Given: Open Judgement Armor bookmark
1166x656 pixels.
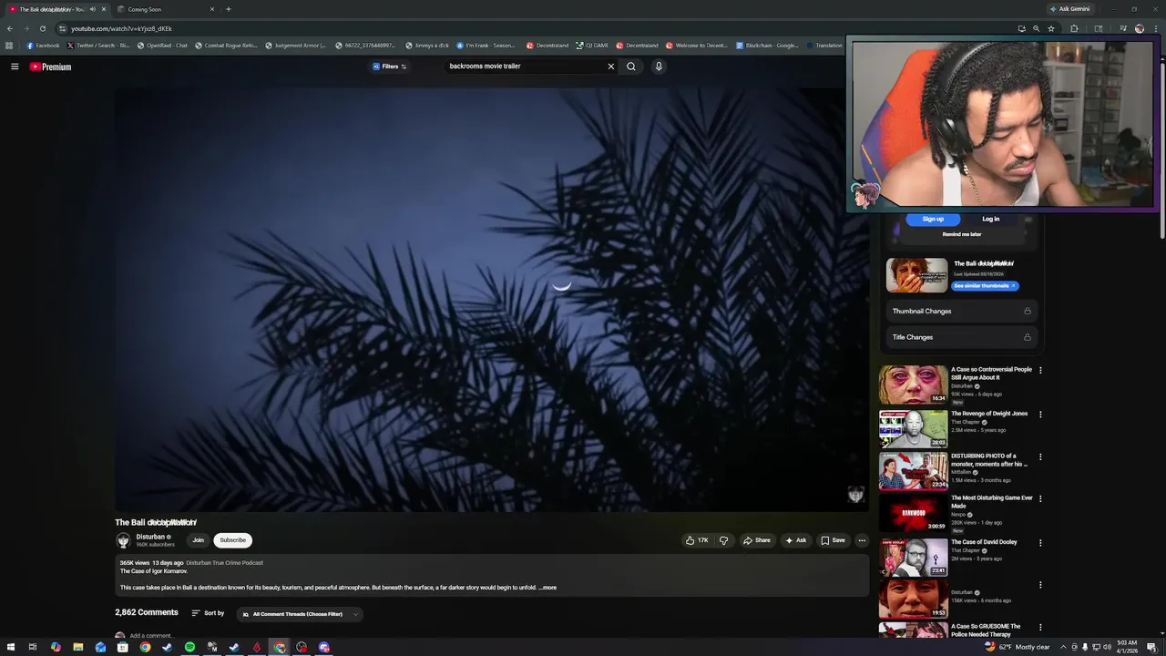Looking at the screenshot, I should [295, 46].
